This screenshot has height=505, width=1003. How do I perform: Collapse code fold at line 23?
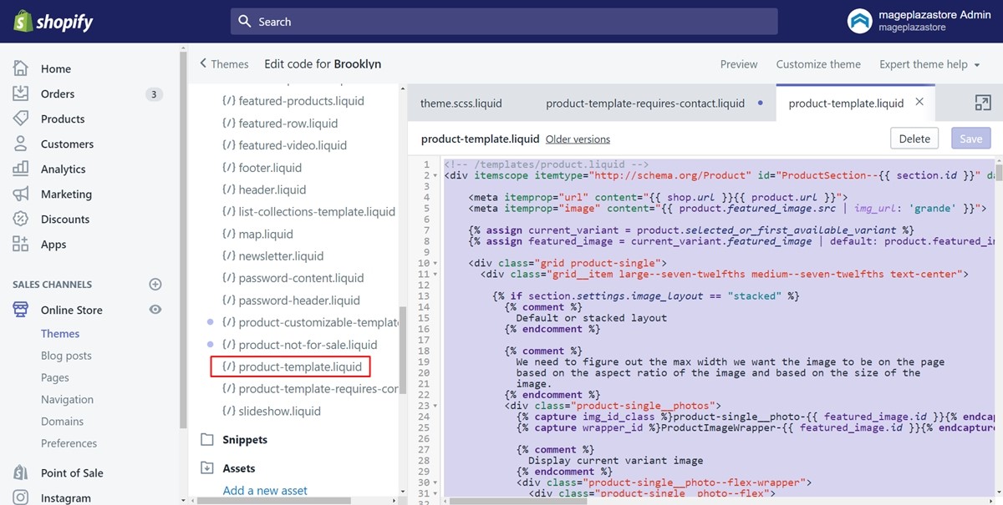435,407
